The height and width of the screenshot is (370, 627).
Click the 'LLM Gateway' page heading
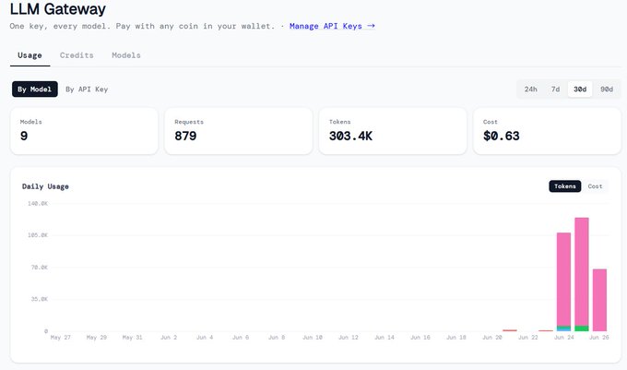(58, 9)
